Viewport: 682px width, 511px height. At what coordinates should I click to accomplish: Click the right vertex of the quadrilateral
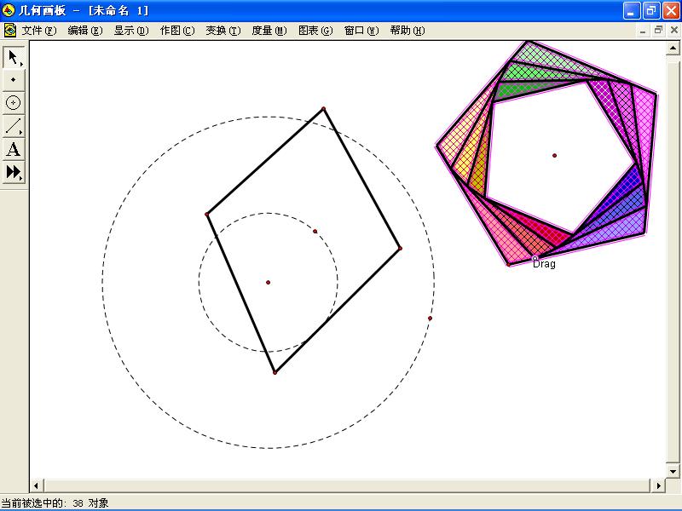click(x=400, y=249)
